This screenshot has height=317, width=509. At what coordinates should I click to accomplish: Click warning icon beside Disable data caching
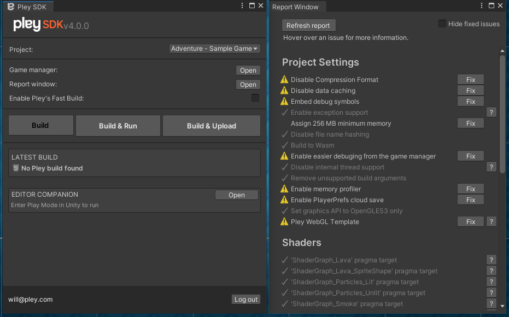(284, 91)
